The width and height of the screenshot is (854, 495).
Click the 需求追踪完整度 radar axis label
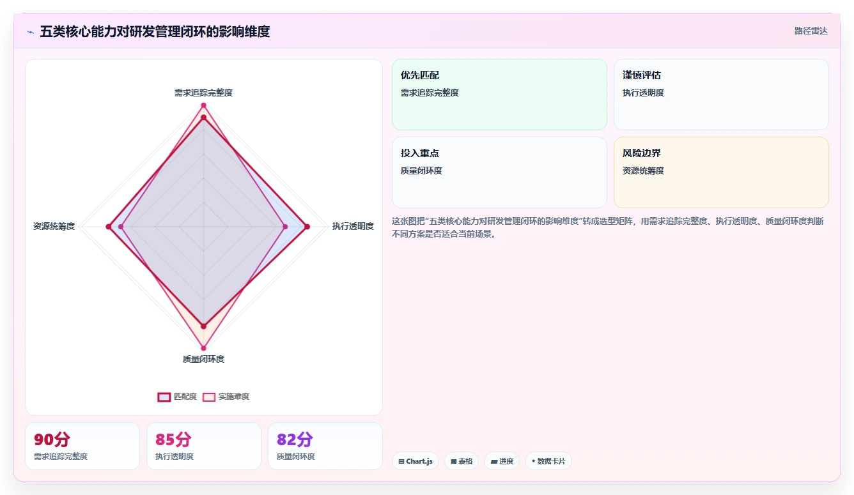pos(203,93)
